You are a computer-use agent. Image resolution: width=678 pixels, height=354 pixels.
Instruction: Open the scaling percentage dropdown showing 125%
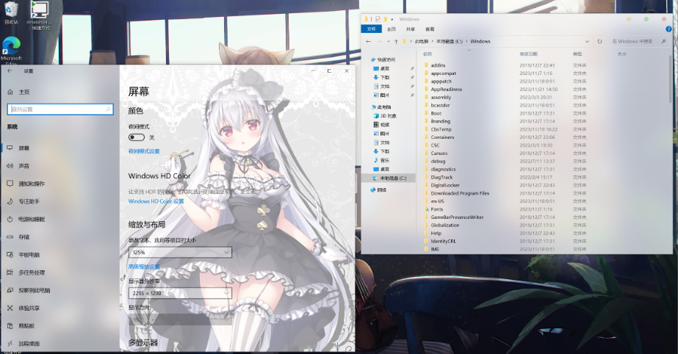[x=180, y=252]
